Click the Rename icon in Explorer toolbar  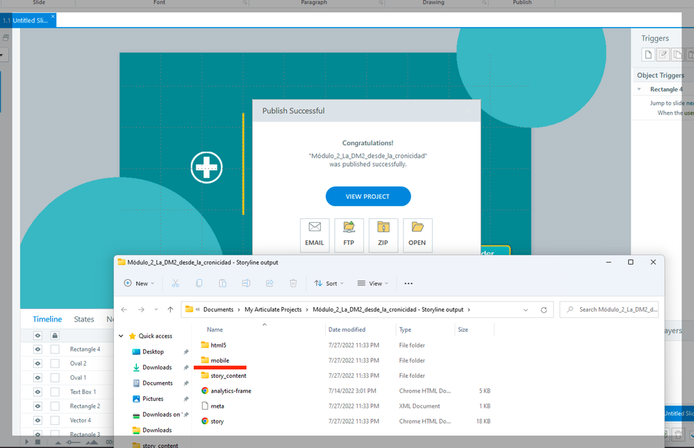click(x=246, y=283)
